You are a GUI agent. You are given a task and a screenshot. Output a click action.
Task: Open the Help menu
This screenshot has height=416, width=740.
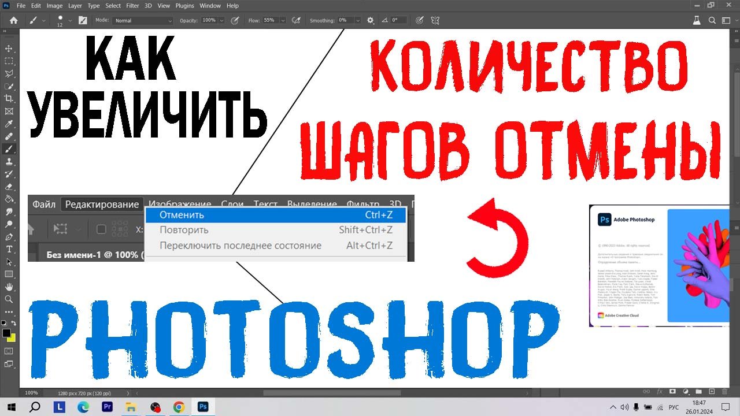point(232,5)
